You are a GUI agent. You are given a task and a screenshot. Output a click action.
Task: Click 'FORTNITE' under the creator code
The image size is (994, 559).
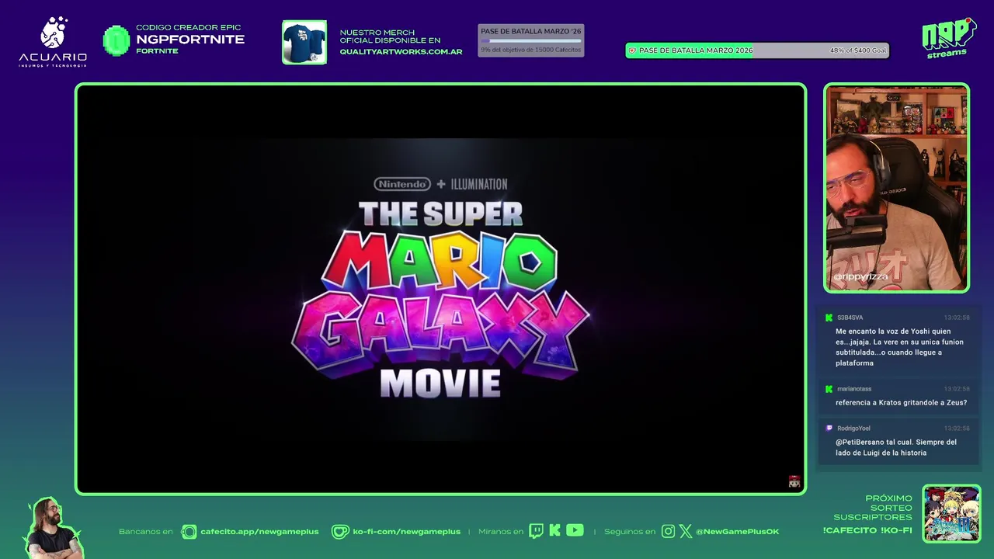click(157, 51)
